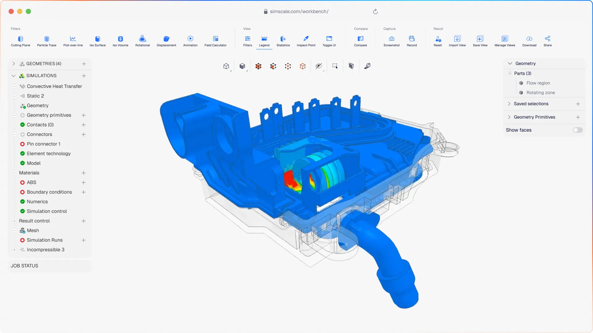
Task: Show the Filters view panel
Action: [x=248, y=41]
